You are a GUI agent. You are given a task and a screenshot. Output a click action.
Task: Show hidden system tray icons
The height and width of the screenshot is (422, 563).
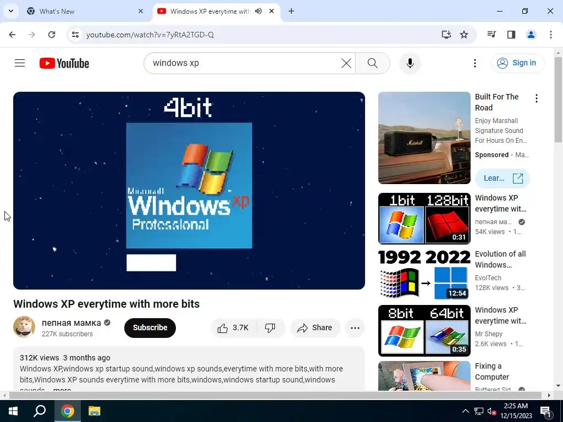[465, 411]
